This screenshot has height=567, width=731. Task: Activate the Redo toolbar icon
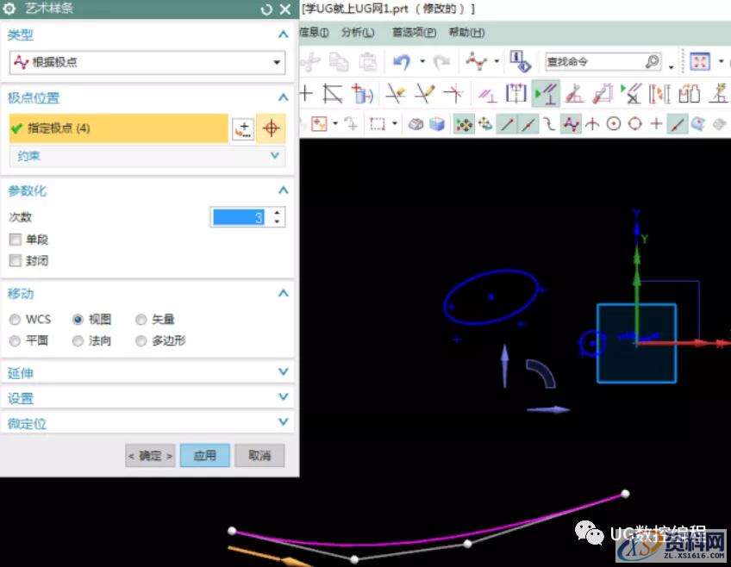pos(441,59)
